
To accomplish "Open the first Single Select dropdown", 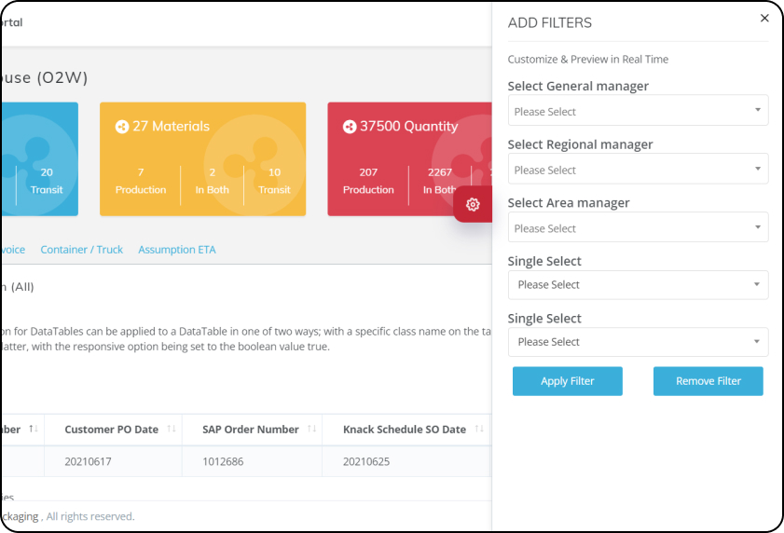I will (x=638, y=285).
